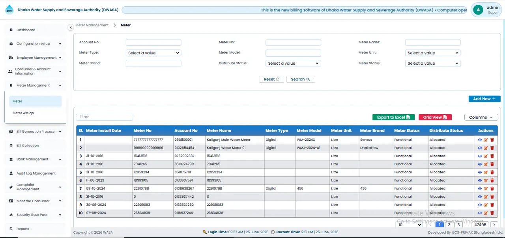Screen dimensions: 505x238
Task: Delete meter 15413518 in row 3
Action: pyautogui.click(x=492, y=156)
